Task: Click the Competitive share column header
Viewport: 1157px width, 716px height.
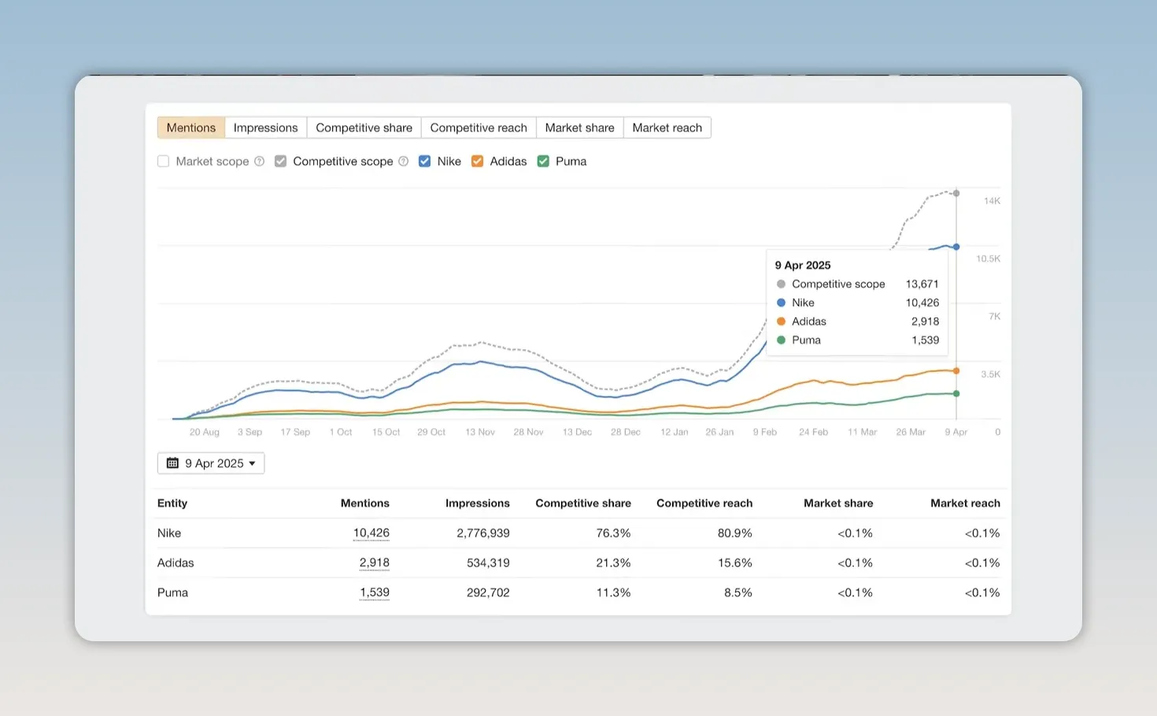Action: [x=583, y=503]
